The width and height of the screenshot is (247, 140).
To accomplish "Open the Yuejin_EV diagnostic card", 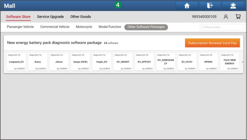I will click(102, 62).
